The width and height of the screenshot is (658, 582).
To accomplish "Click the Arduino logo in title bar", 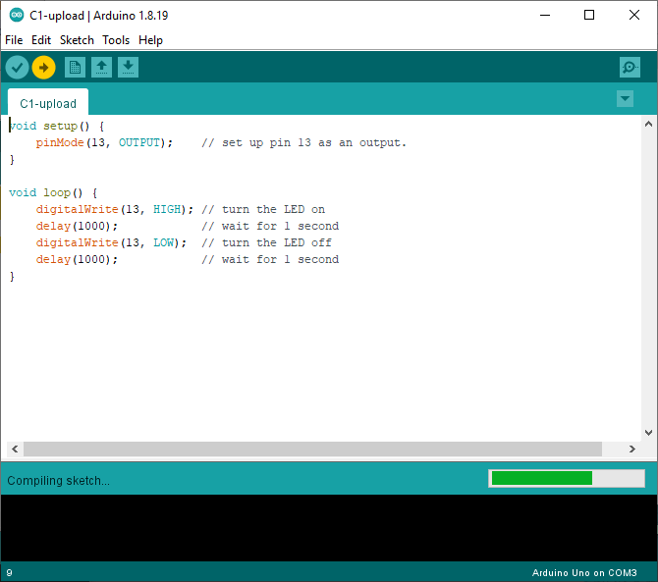I will (x=17, y=15).
